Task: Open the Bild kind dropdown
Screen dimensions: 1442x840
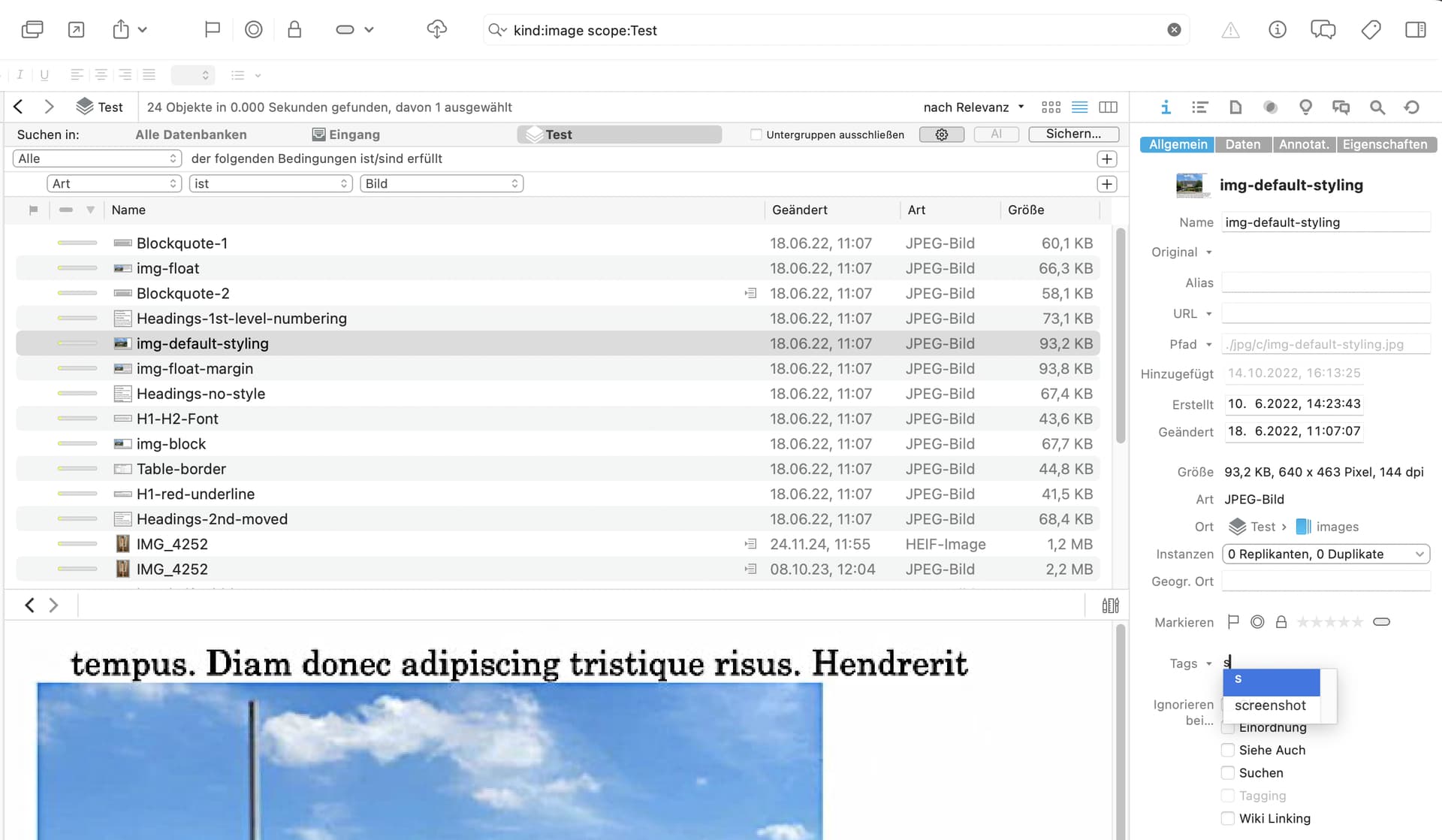Action: point(442,183)
